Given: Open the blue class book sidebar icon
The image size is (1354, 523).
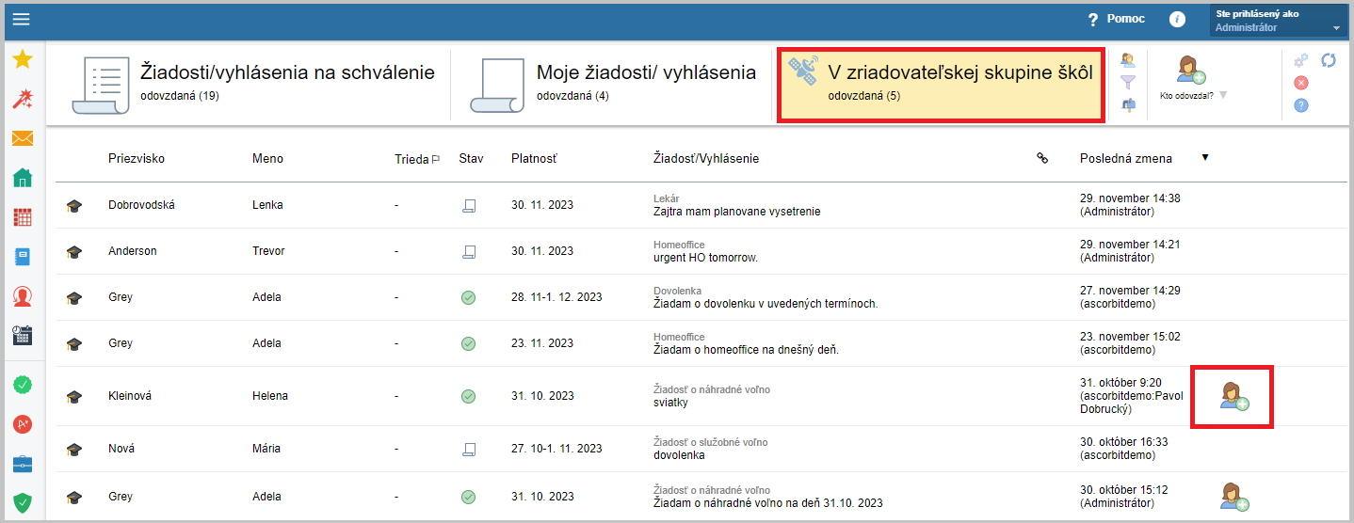Looking at the screenshot, I should [x=23, y=257].
